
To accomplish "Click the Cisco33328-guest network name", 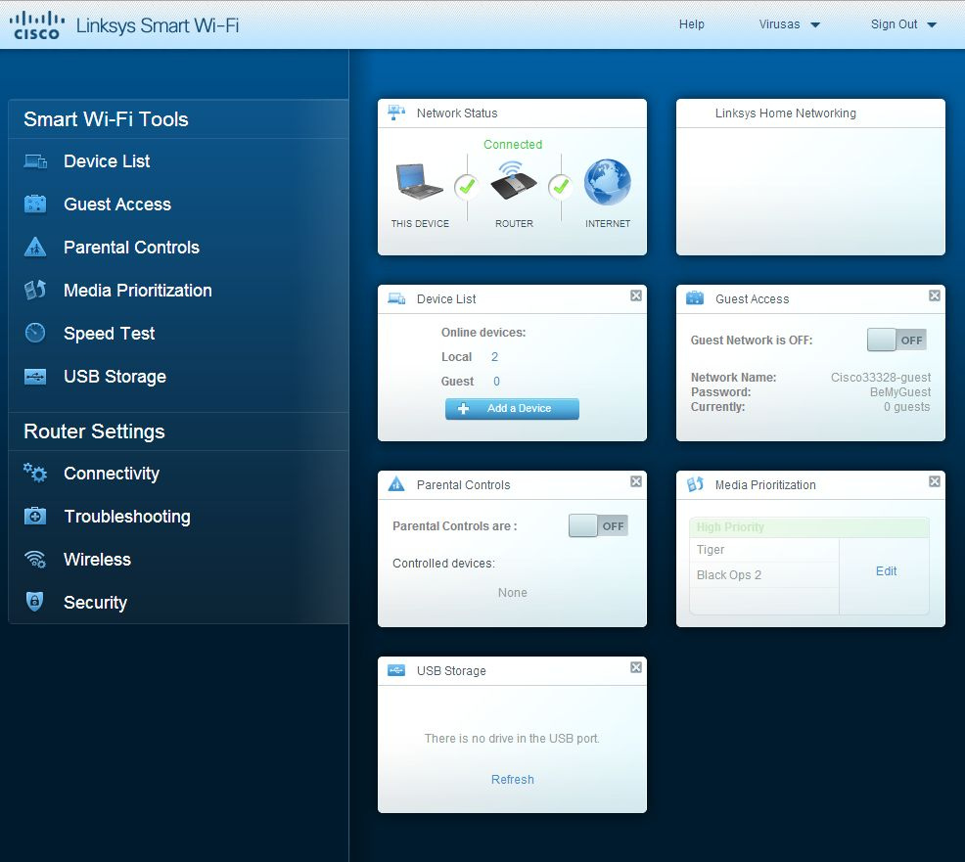I will [881, 377].
